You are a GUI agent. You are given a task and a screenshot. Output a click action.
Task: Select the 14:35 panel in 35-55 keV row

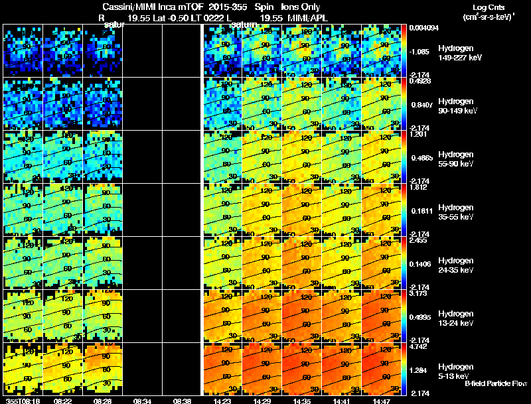pos(302,210)
